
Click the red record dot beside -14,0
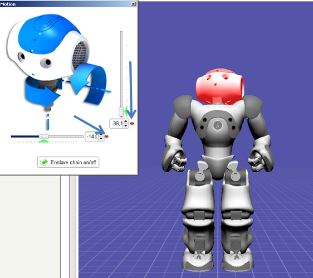coord(106,136)
